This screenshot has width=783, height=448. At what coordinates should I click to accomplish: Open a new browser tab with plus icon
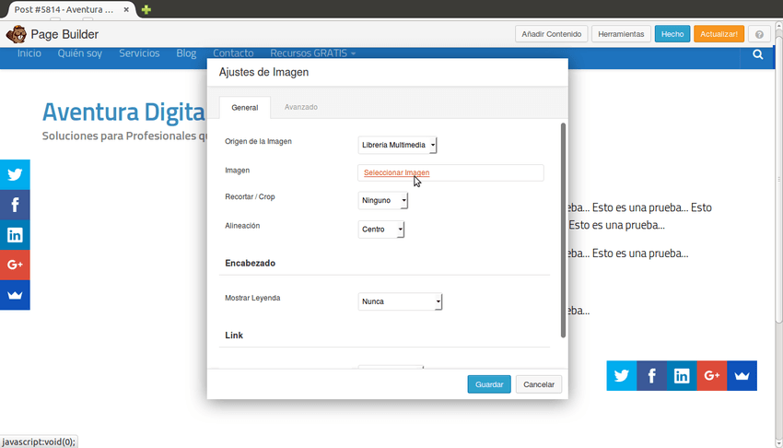point(146,9)
